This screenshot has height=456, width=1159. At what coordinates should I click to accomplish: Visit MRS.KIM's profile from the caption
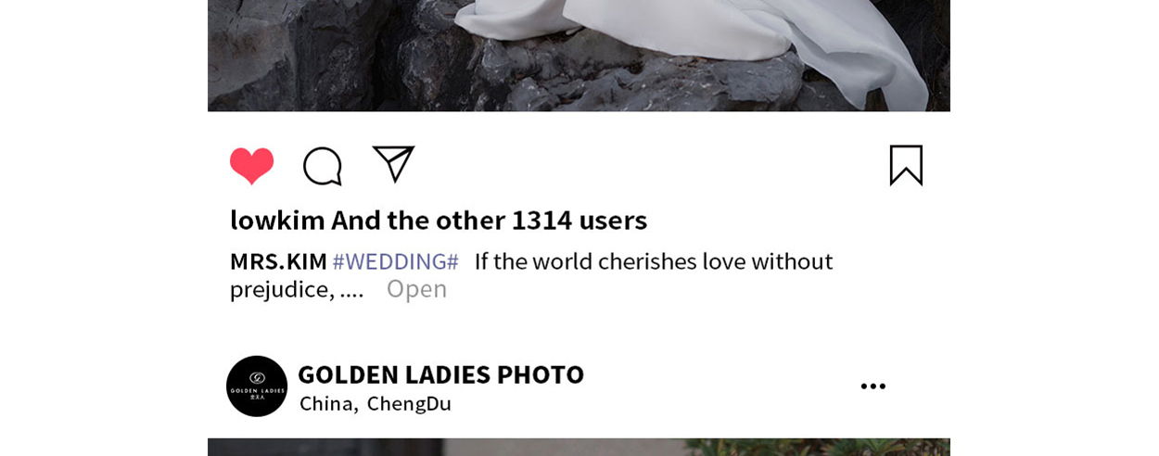coord(278,261)
